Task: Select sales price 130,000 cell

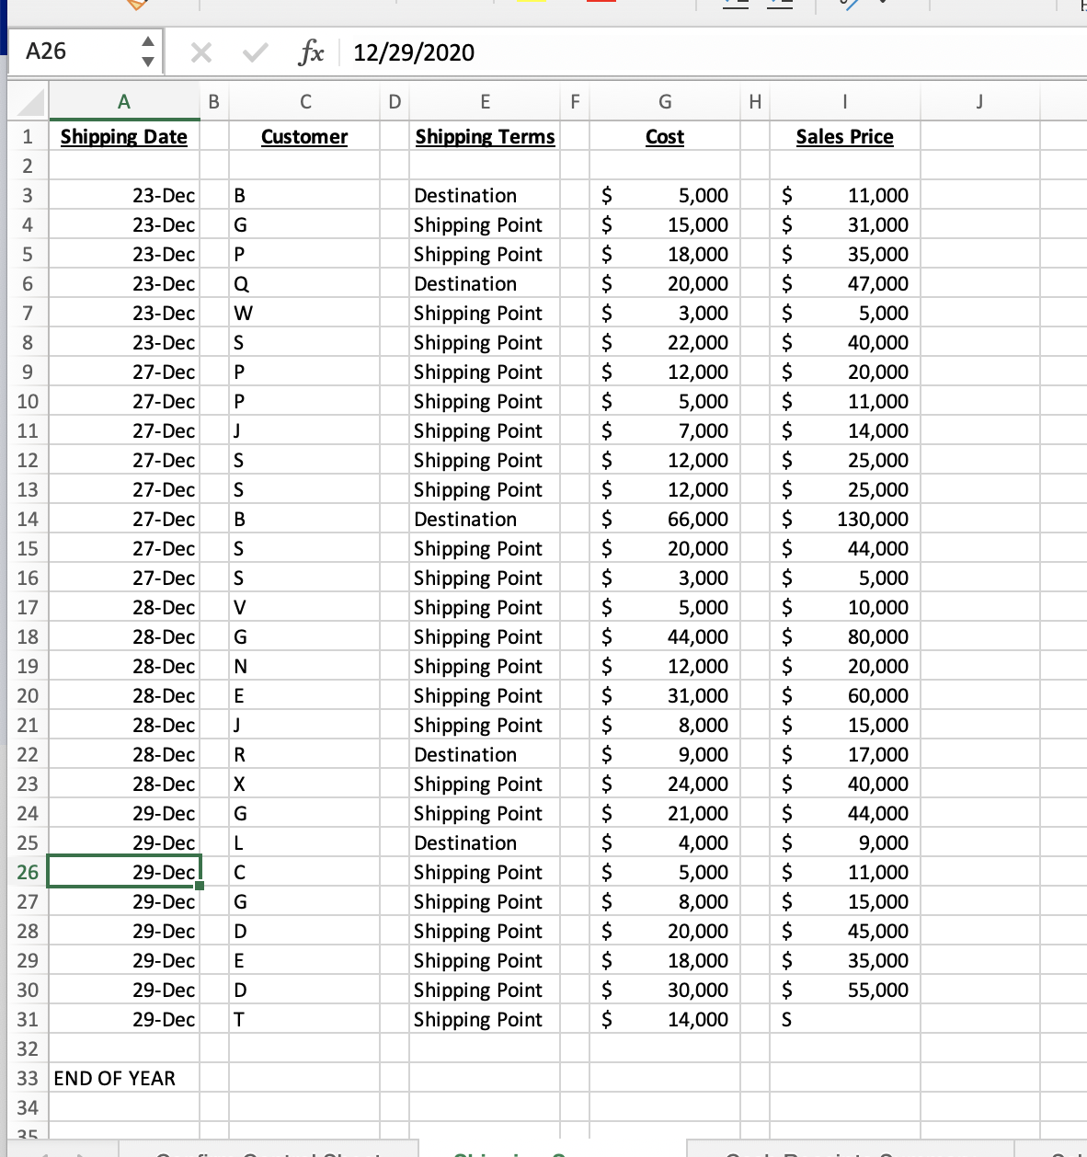Action: pyautogui.click(x=845, y=519)
